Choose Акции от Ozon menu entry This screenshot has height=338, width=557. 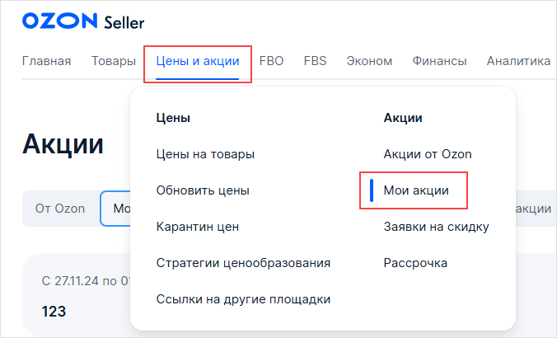[x=428, y=154]
